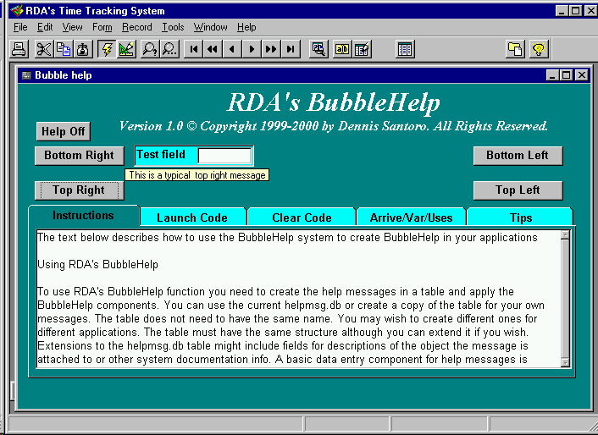The width and height of the screenshot is (598, 435).
Task: Select the View Data lightning bolt icon
Action: tap(107, 49)
